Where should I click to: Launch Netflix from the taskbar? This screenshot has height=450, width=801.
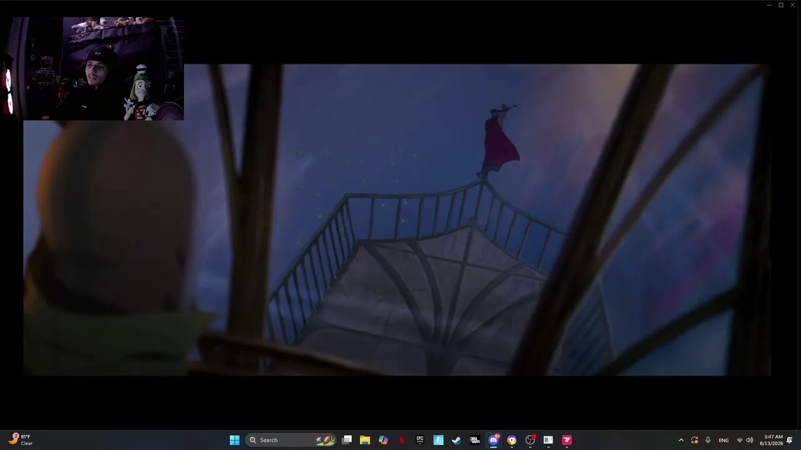point(401,440)
